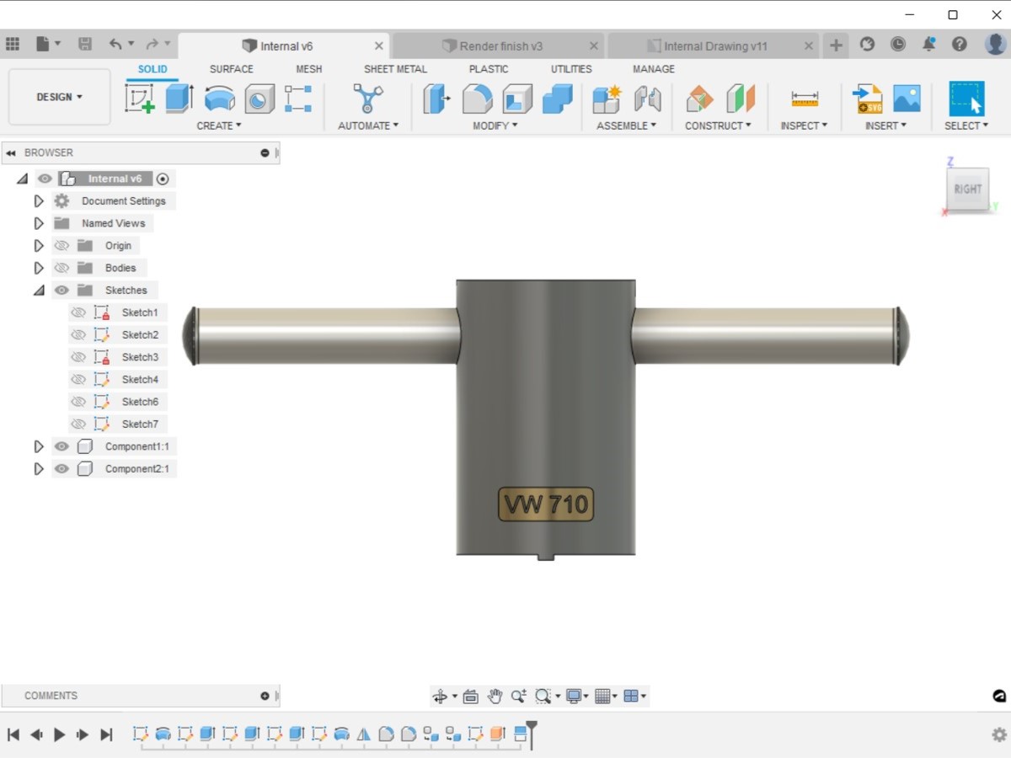Select the Insert SVG tool
The height and width of the screenshot is (758, 1011).
click(x=868, y=99)
